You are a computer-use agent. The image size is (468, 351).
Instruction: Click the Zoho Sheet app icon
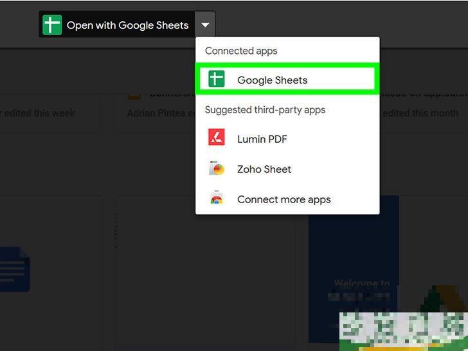(x=217, y=169)
